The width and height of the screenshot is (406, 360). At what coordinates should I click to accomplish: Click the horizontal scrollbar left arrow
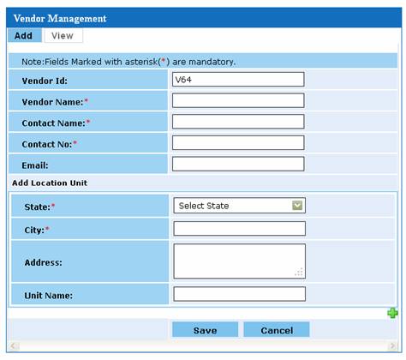(x=13, y=346)
